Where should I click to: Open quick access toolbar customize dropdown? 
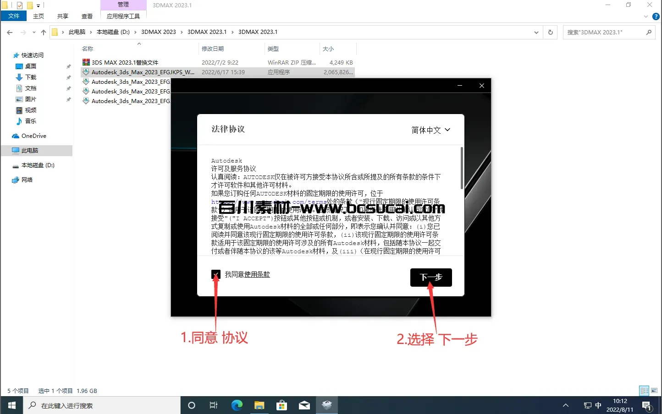38,5
